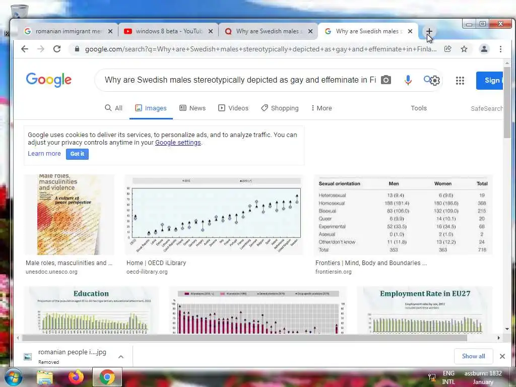The width and height of the screenshot is (516, 387).
Task: Start voice search with the microphone
Action: click(x=408, y=80)
